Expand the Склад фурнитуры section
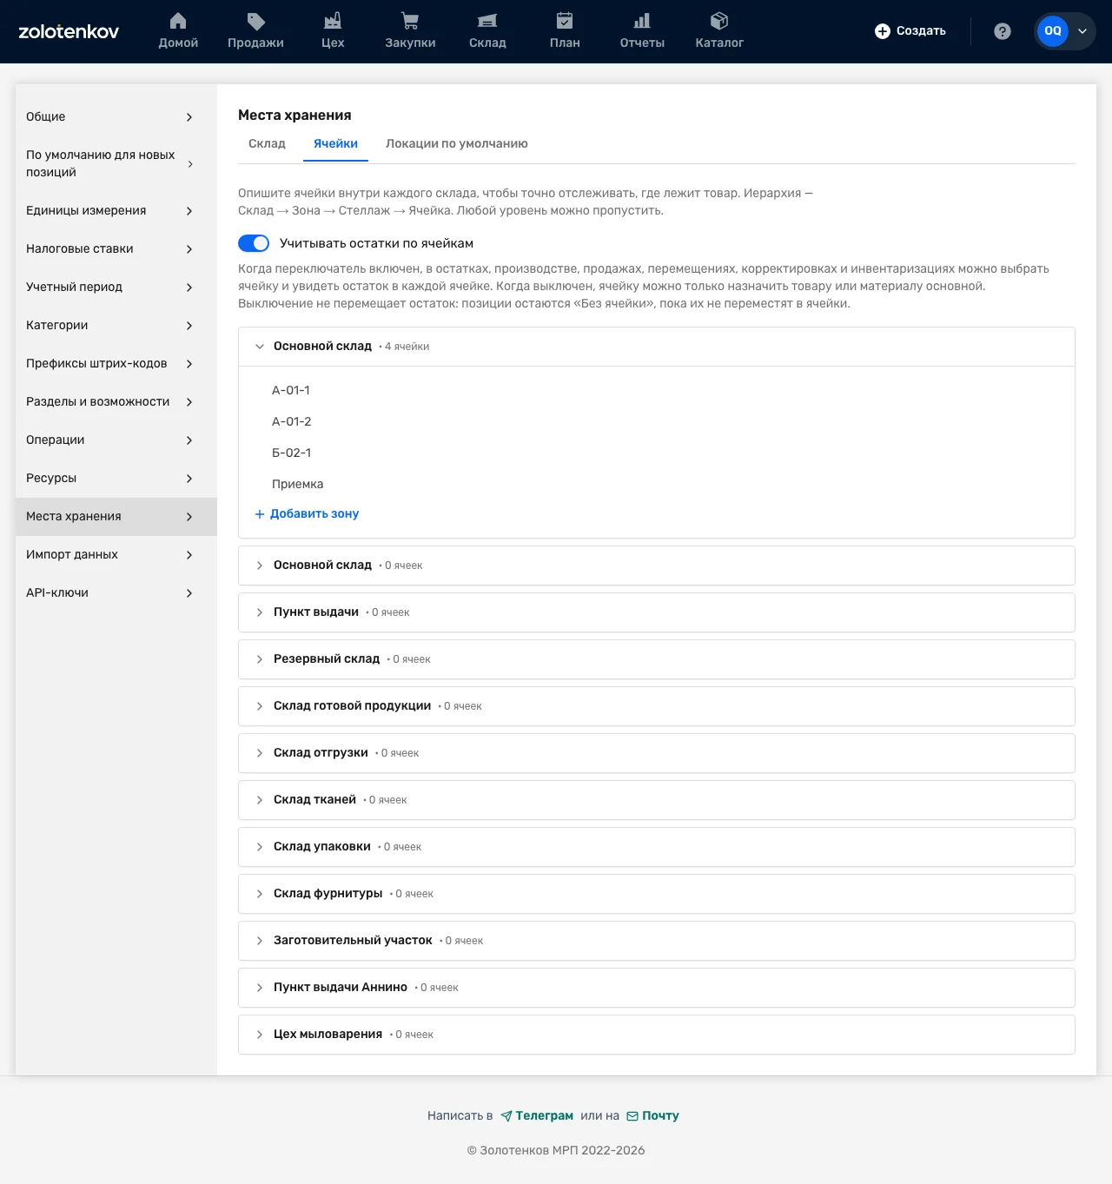Screen dimensions: 1112x1184 (x=657, y=894)
